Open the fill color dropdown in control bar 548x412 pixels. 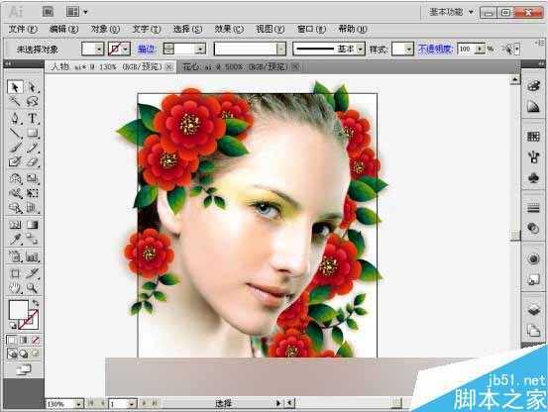coord(99,50)
